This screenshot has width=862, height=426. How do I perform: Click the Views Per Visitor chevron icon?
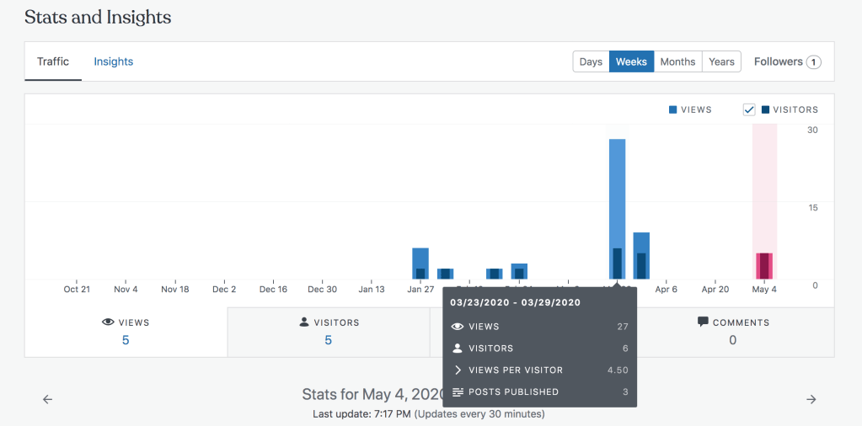(x=458, y=370)
